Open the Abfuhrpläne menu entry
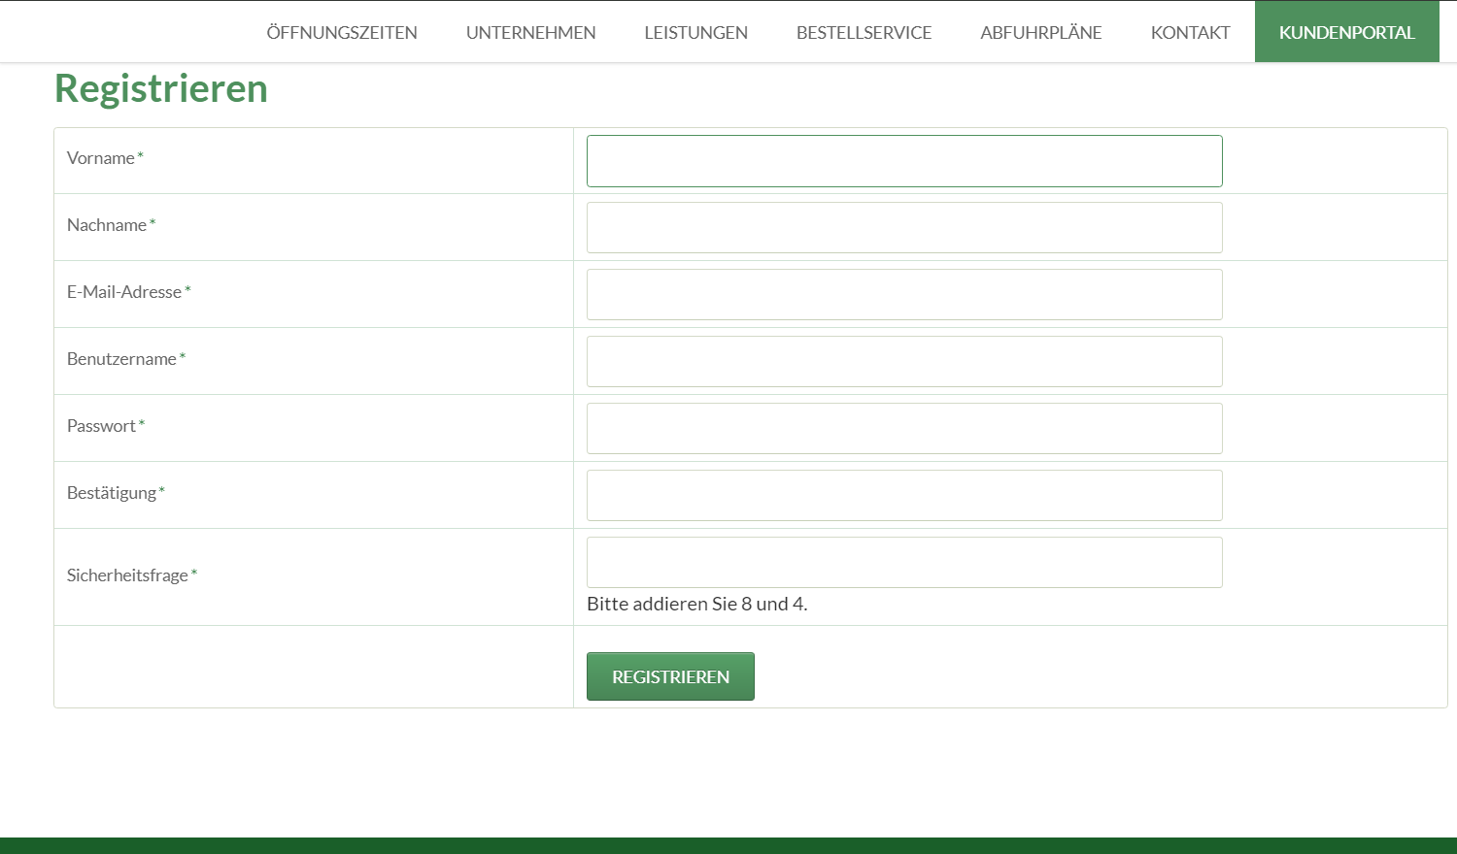Image resolution: width=1457 pixels, height=854 pixels. (1040, 33)
